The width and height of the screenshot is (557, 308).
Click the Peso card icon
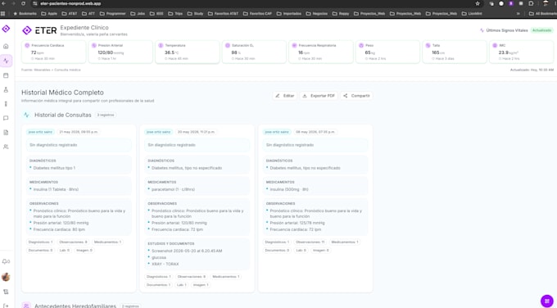coord(361,46)
